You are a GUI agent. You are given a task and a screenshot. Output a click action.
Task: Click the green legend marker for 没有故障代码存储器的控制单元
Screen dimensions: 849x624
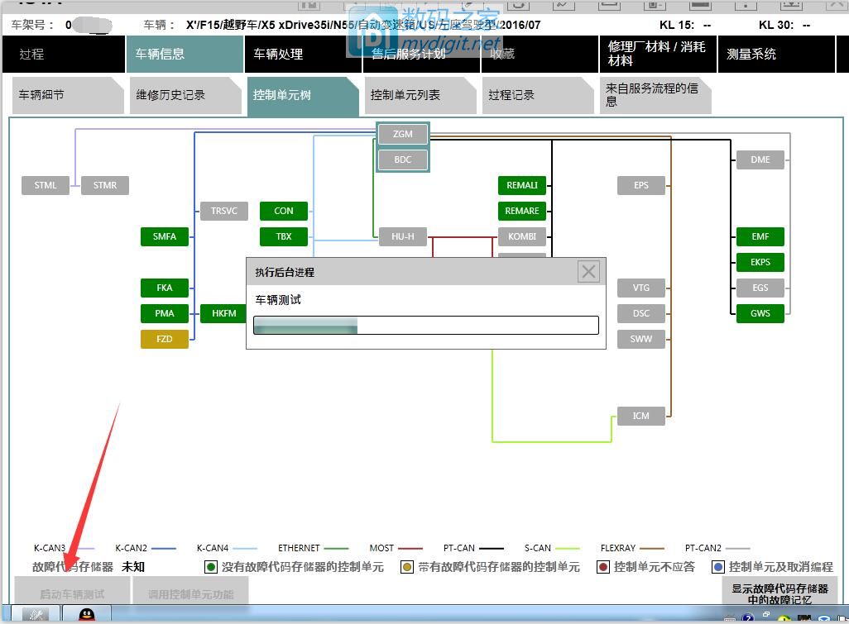coord(211,567)
